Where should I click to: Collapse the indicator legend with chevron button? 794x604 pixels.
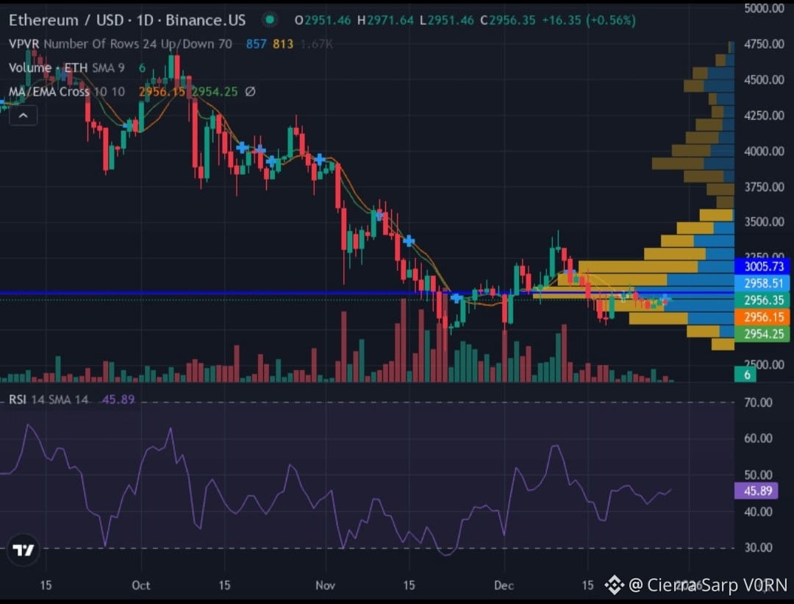coord(24,116)
